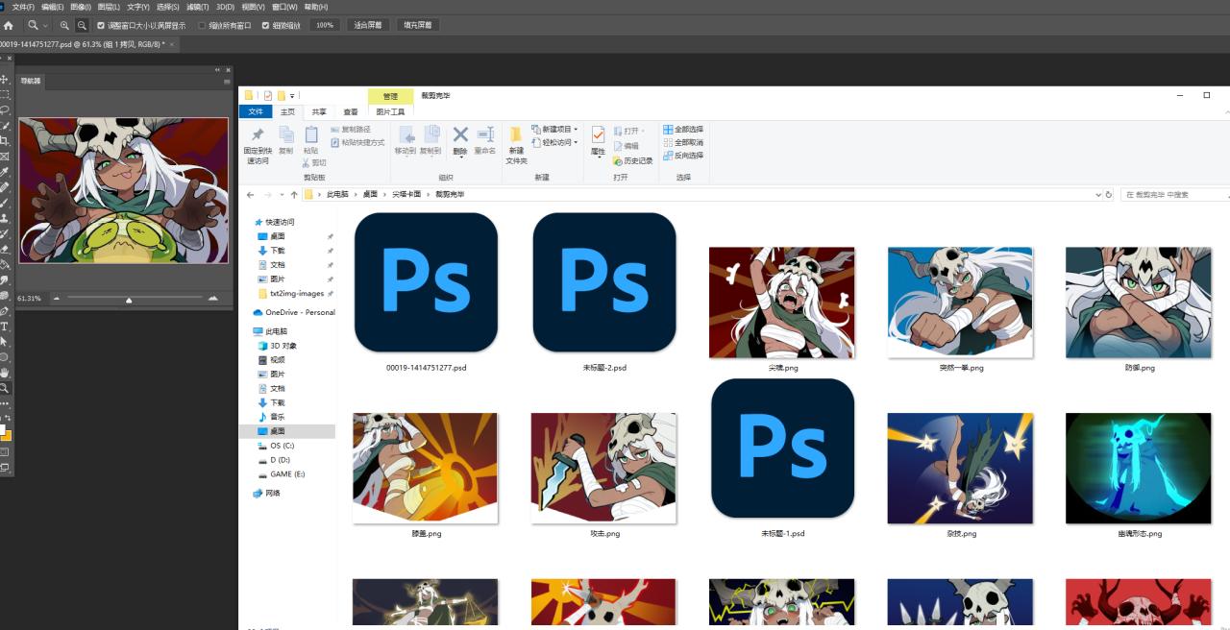The image size is (1230, 630).
Task: Expand 此电脑 breadcrumb chevron in address bar
Action: point(355,194)
